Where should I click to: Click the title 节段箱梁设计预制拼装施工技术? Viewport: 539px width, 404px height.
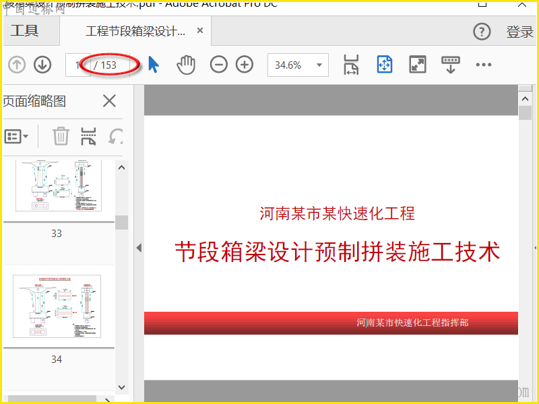tap(338, 252)
